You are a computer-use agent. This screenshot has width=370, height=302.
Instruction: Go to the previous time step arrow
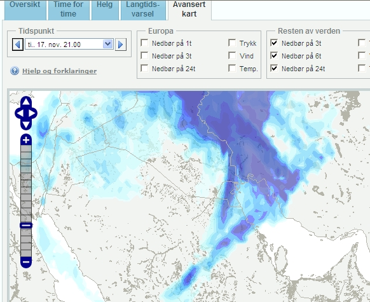[x=18, y=45]
